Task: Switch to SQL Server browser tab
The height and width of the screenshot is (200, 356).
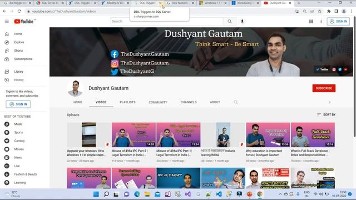Action: point(50,3)
